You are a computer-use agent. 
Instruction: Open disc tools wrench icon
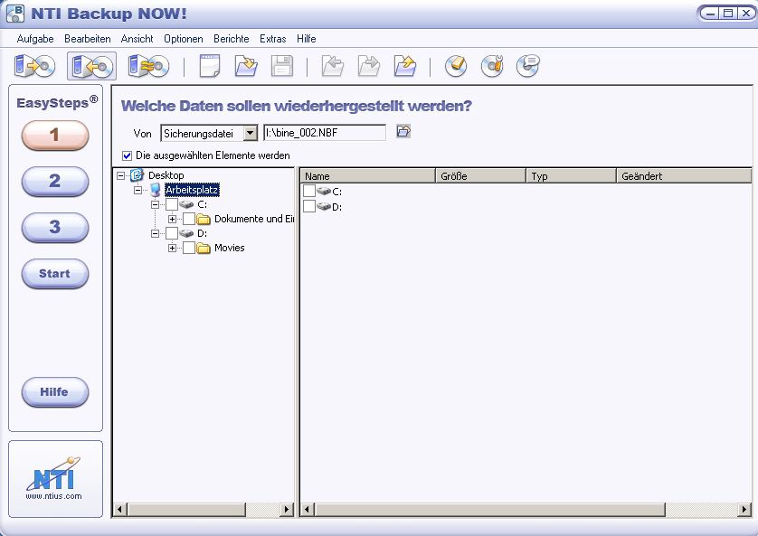pyautogui.click(x=492, y=66)
